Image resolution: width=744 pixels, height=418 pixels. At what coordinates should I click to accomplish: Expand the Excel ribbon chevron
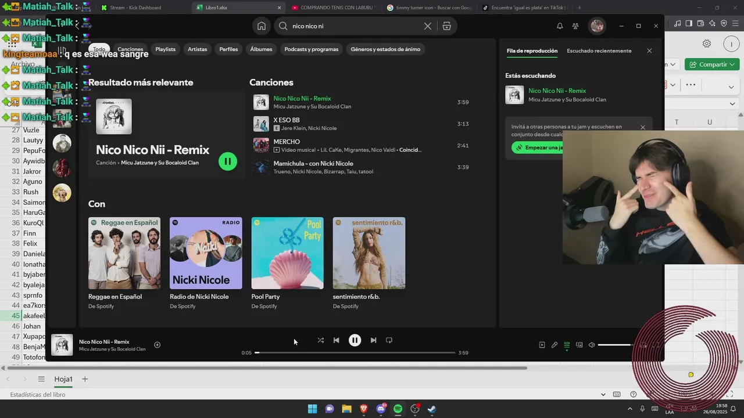[x=731, y=87]
